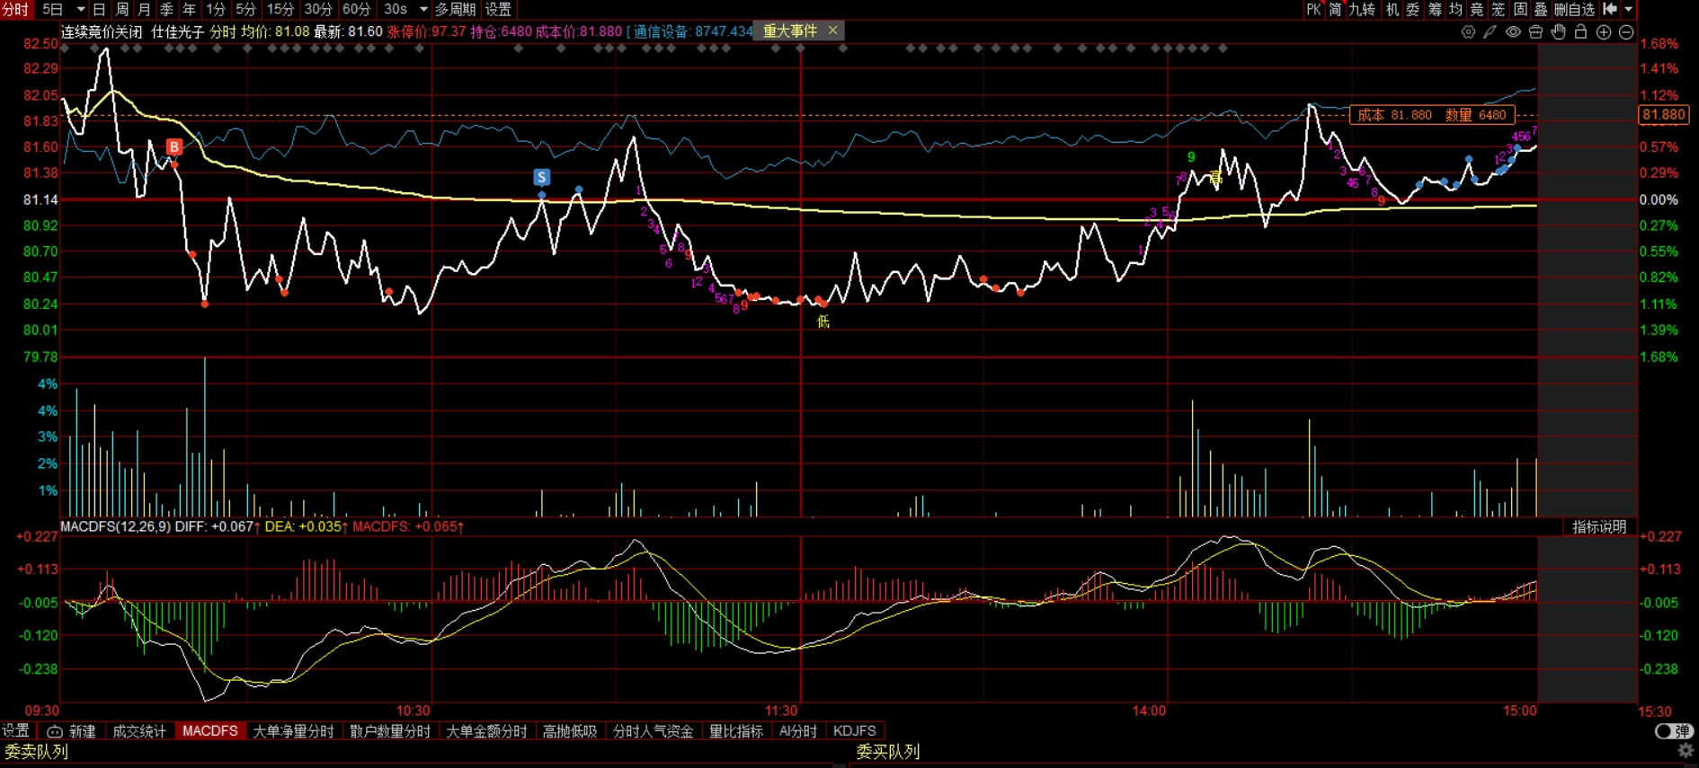The width and height of the screenshot is (1699, 768).
Task: Click the gear settings icon above the chart
Action: [1468, 31]
